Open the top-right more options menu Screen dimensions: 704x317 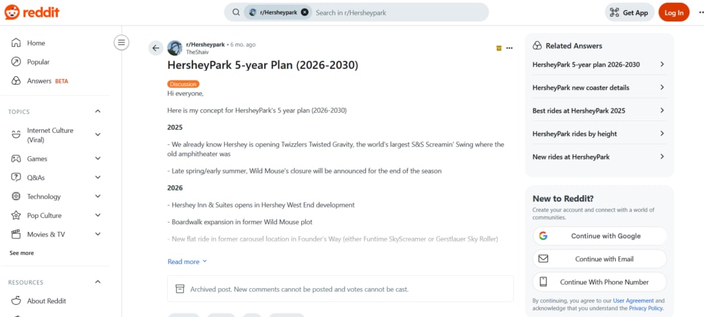pyautogui.click(x=701, y=12)
